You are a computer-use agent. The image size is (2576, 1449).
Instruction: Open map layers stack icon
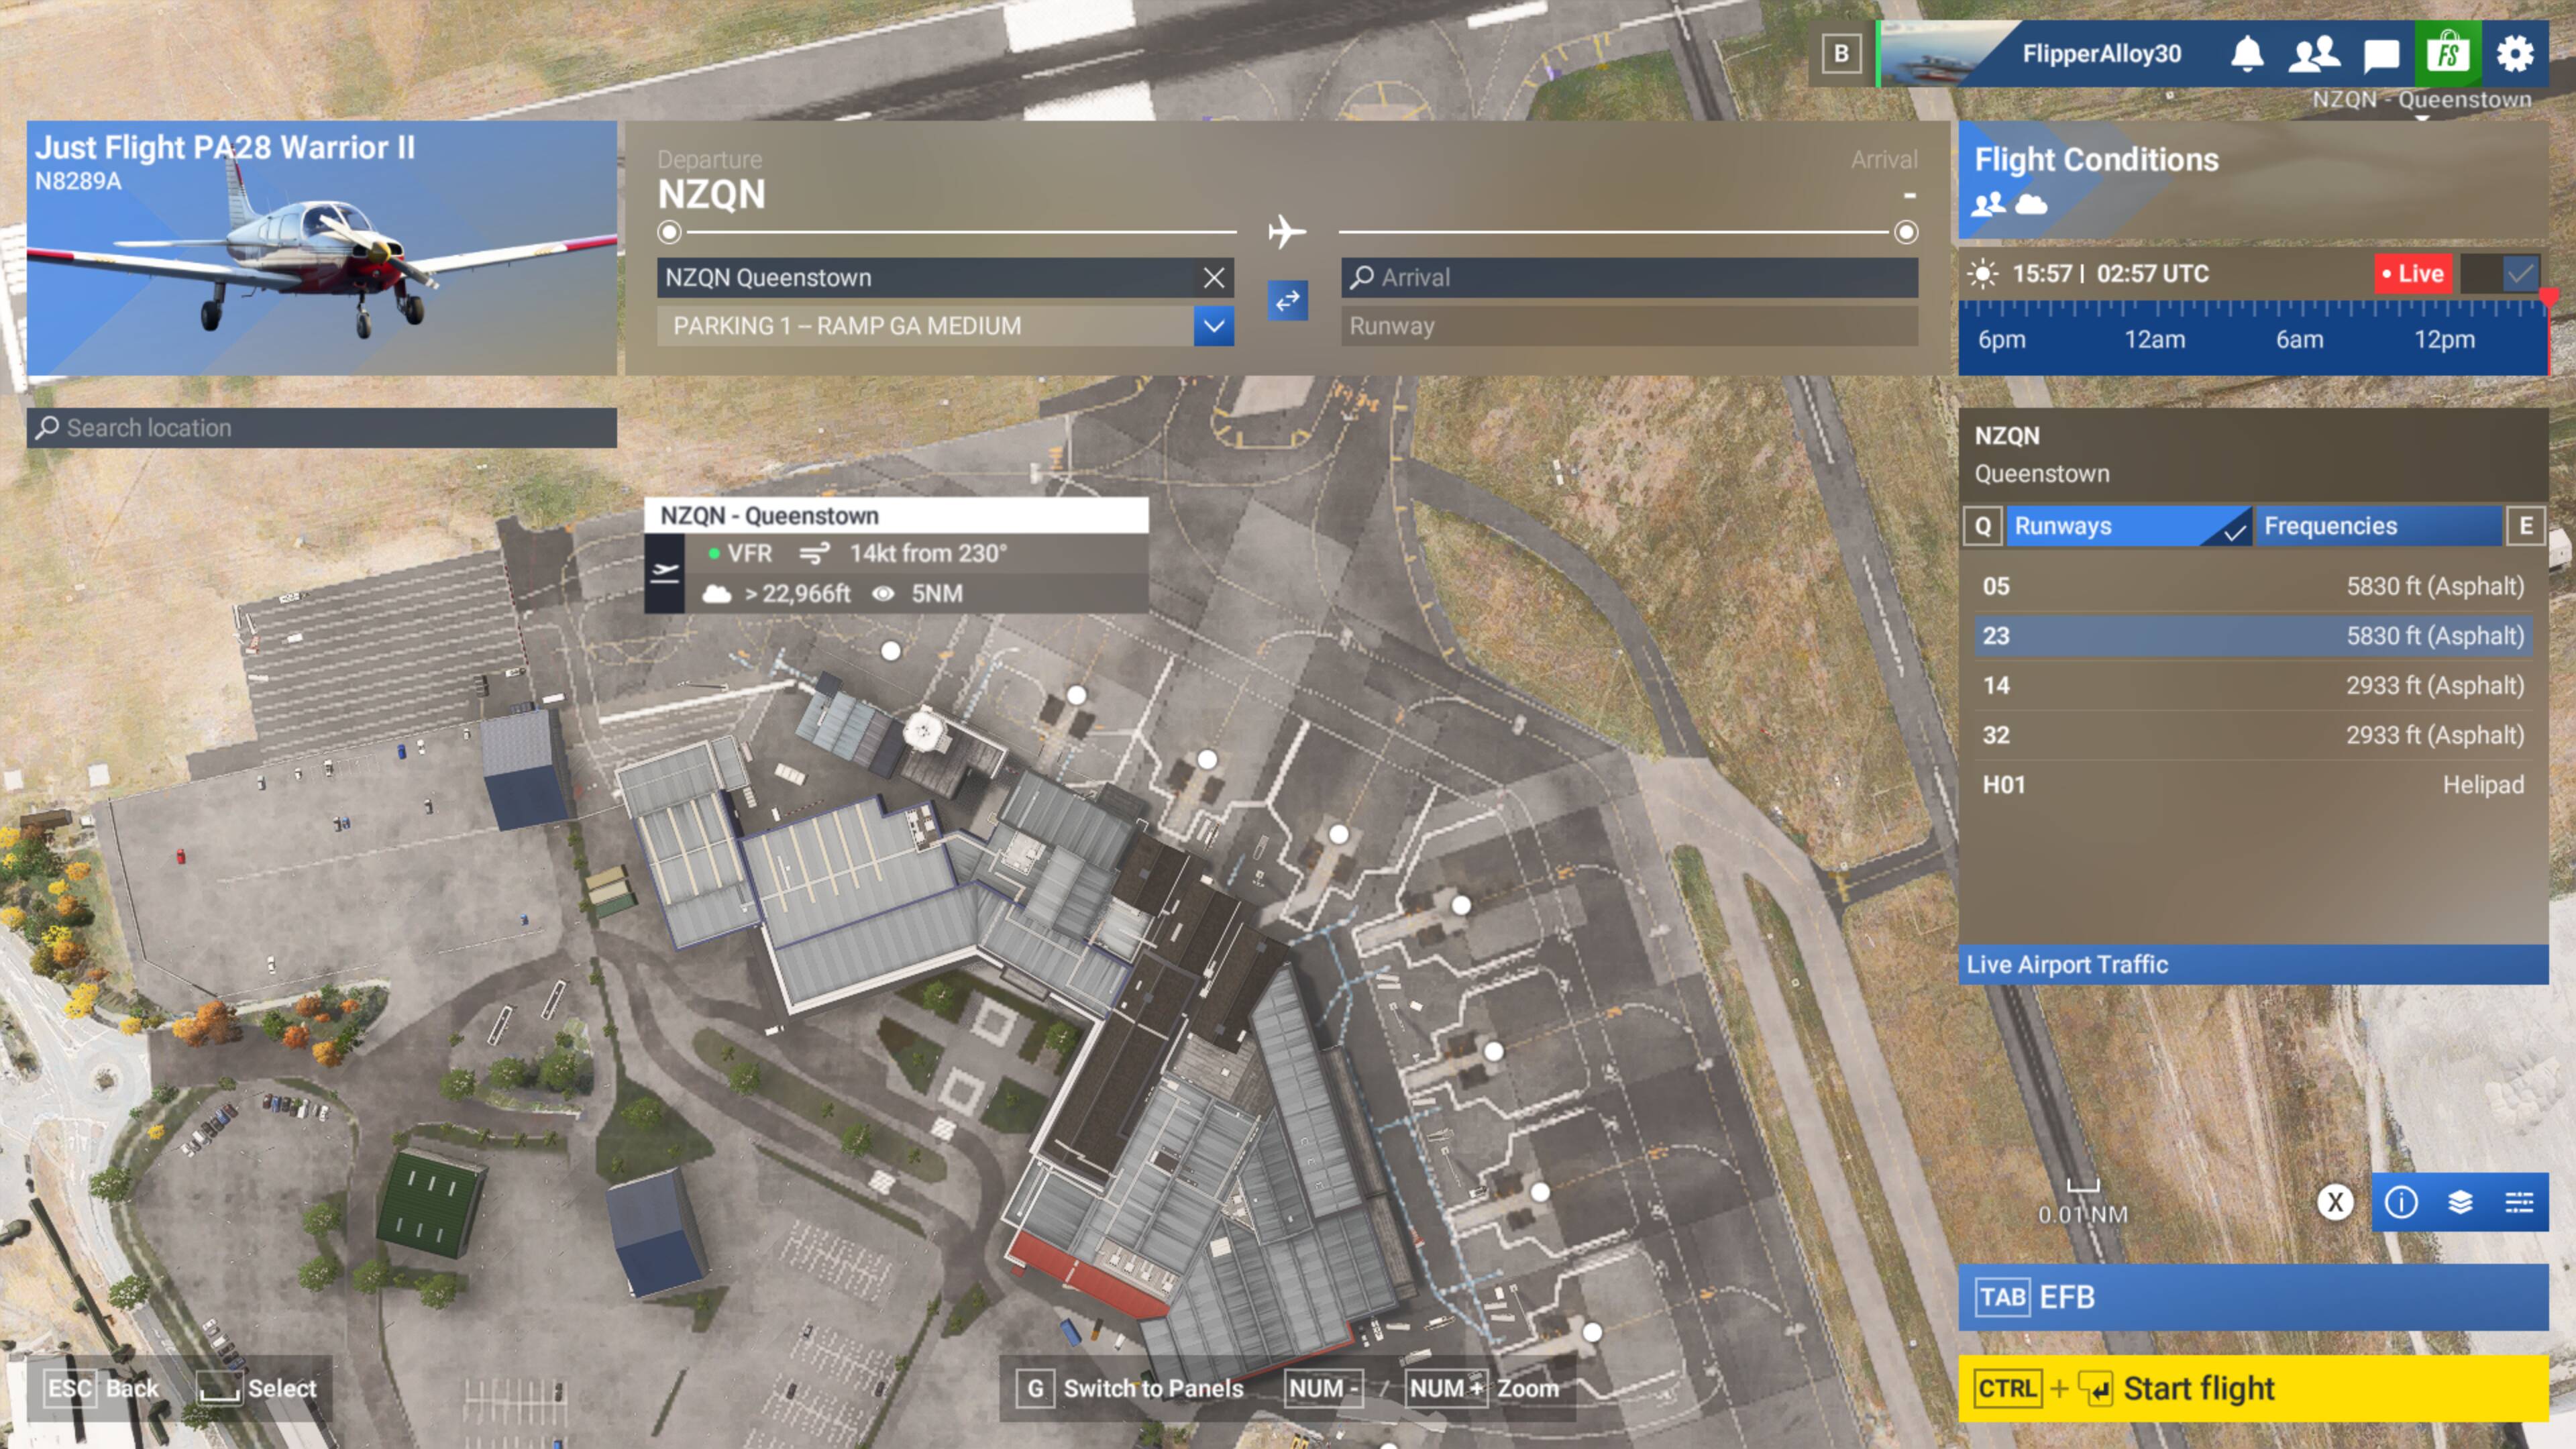2460,1202
